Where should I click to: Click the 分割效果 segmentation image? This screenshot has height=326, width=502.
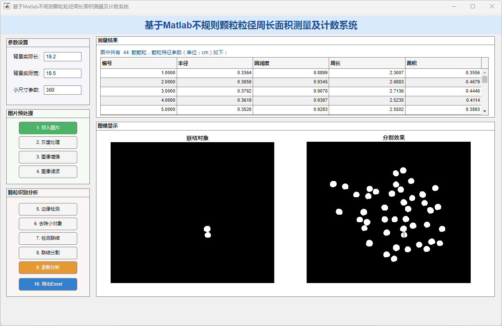[x=388, y=212]
